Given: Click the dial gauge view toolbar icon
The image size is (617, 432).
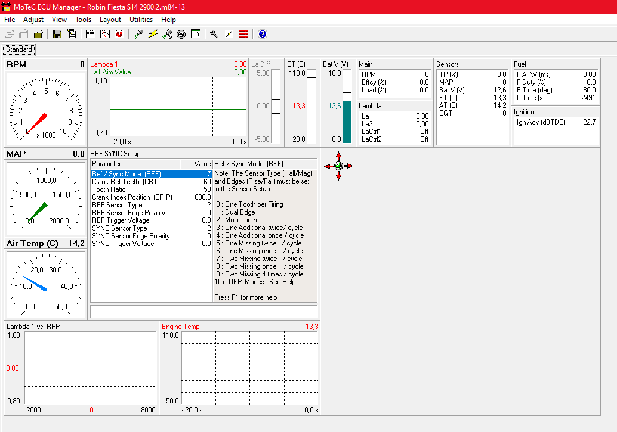Looking at the screenshot, I should coord(105,34).
